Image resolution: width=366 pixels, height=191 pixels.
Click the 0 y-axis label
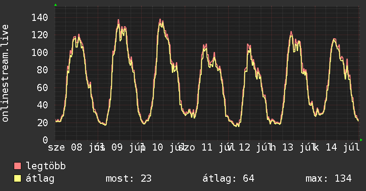tap(45, 140)
